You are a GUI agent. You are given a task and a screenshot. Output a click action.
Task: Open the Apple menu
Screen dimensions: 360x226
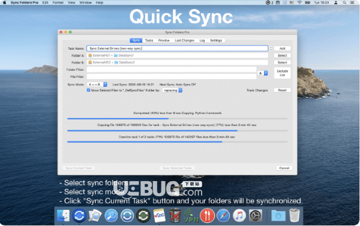(4, 2)
